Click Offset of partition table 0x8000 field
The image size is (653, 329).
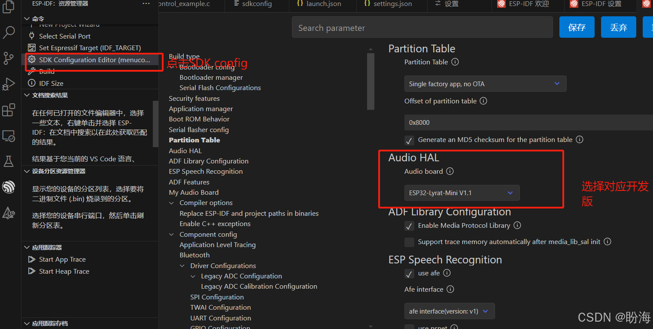coord(528,122)
